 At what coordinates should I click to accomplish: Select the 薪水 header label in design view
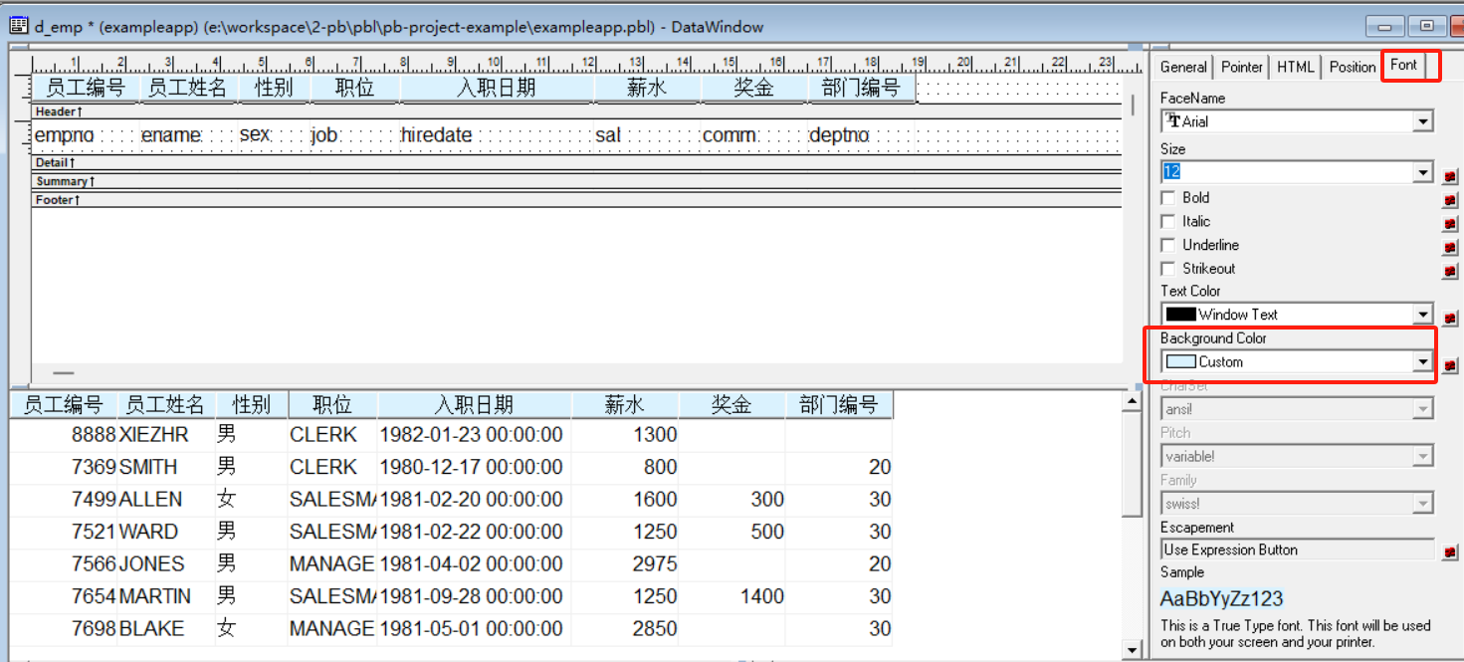(x=647, y=88)
